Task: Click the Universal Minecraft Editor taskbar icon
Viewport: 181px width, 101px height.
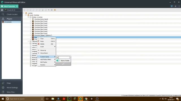Action: [80, 99]
